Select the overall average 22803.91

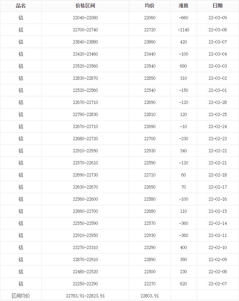[150, 296]
